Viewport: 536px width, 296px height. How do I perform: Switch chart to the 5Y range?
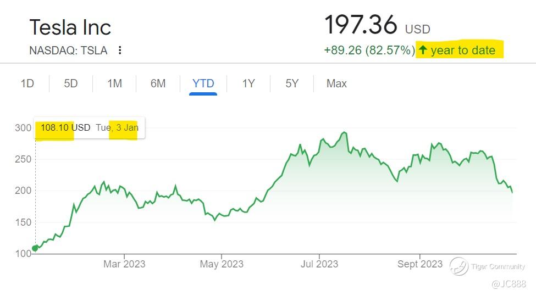coord(292,83)
